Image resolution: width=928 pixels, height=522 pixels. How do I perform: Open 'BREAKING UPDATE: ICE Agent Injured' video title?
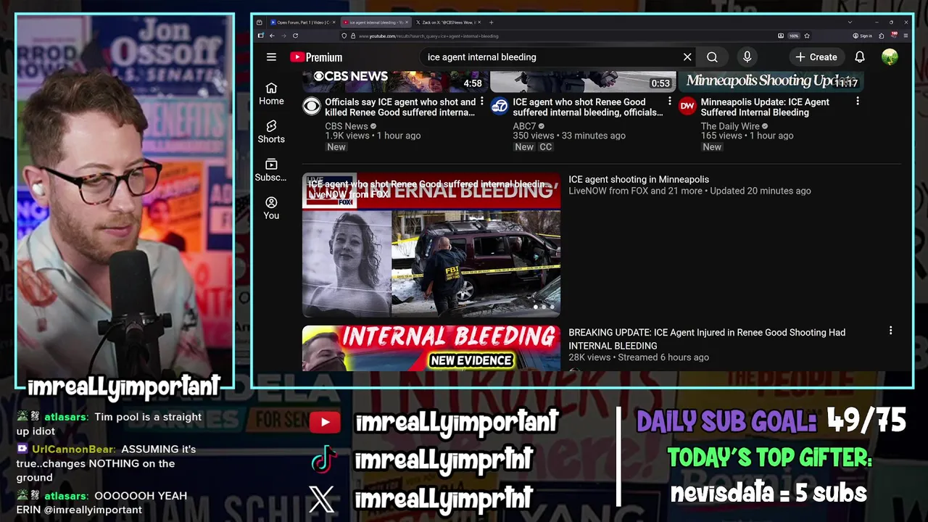[x=707, y=339]
